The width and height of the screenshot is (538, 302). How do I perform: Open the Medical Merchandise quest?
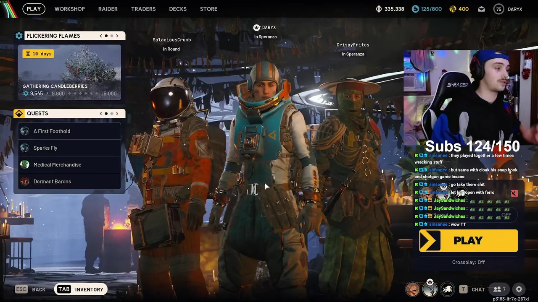pos(69,164)
